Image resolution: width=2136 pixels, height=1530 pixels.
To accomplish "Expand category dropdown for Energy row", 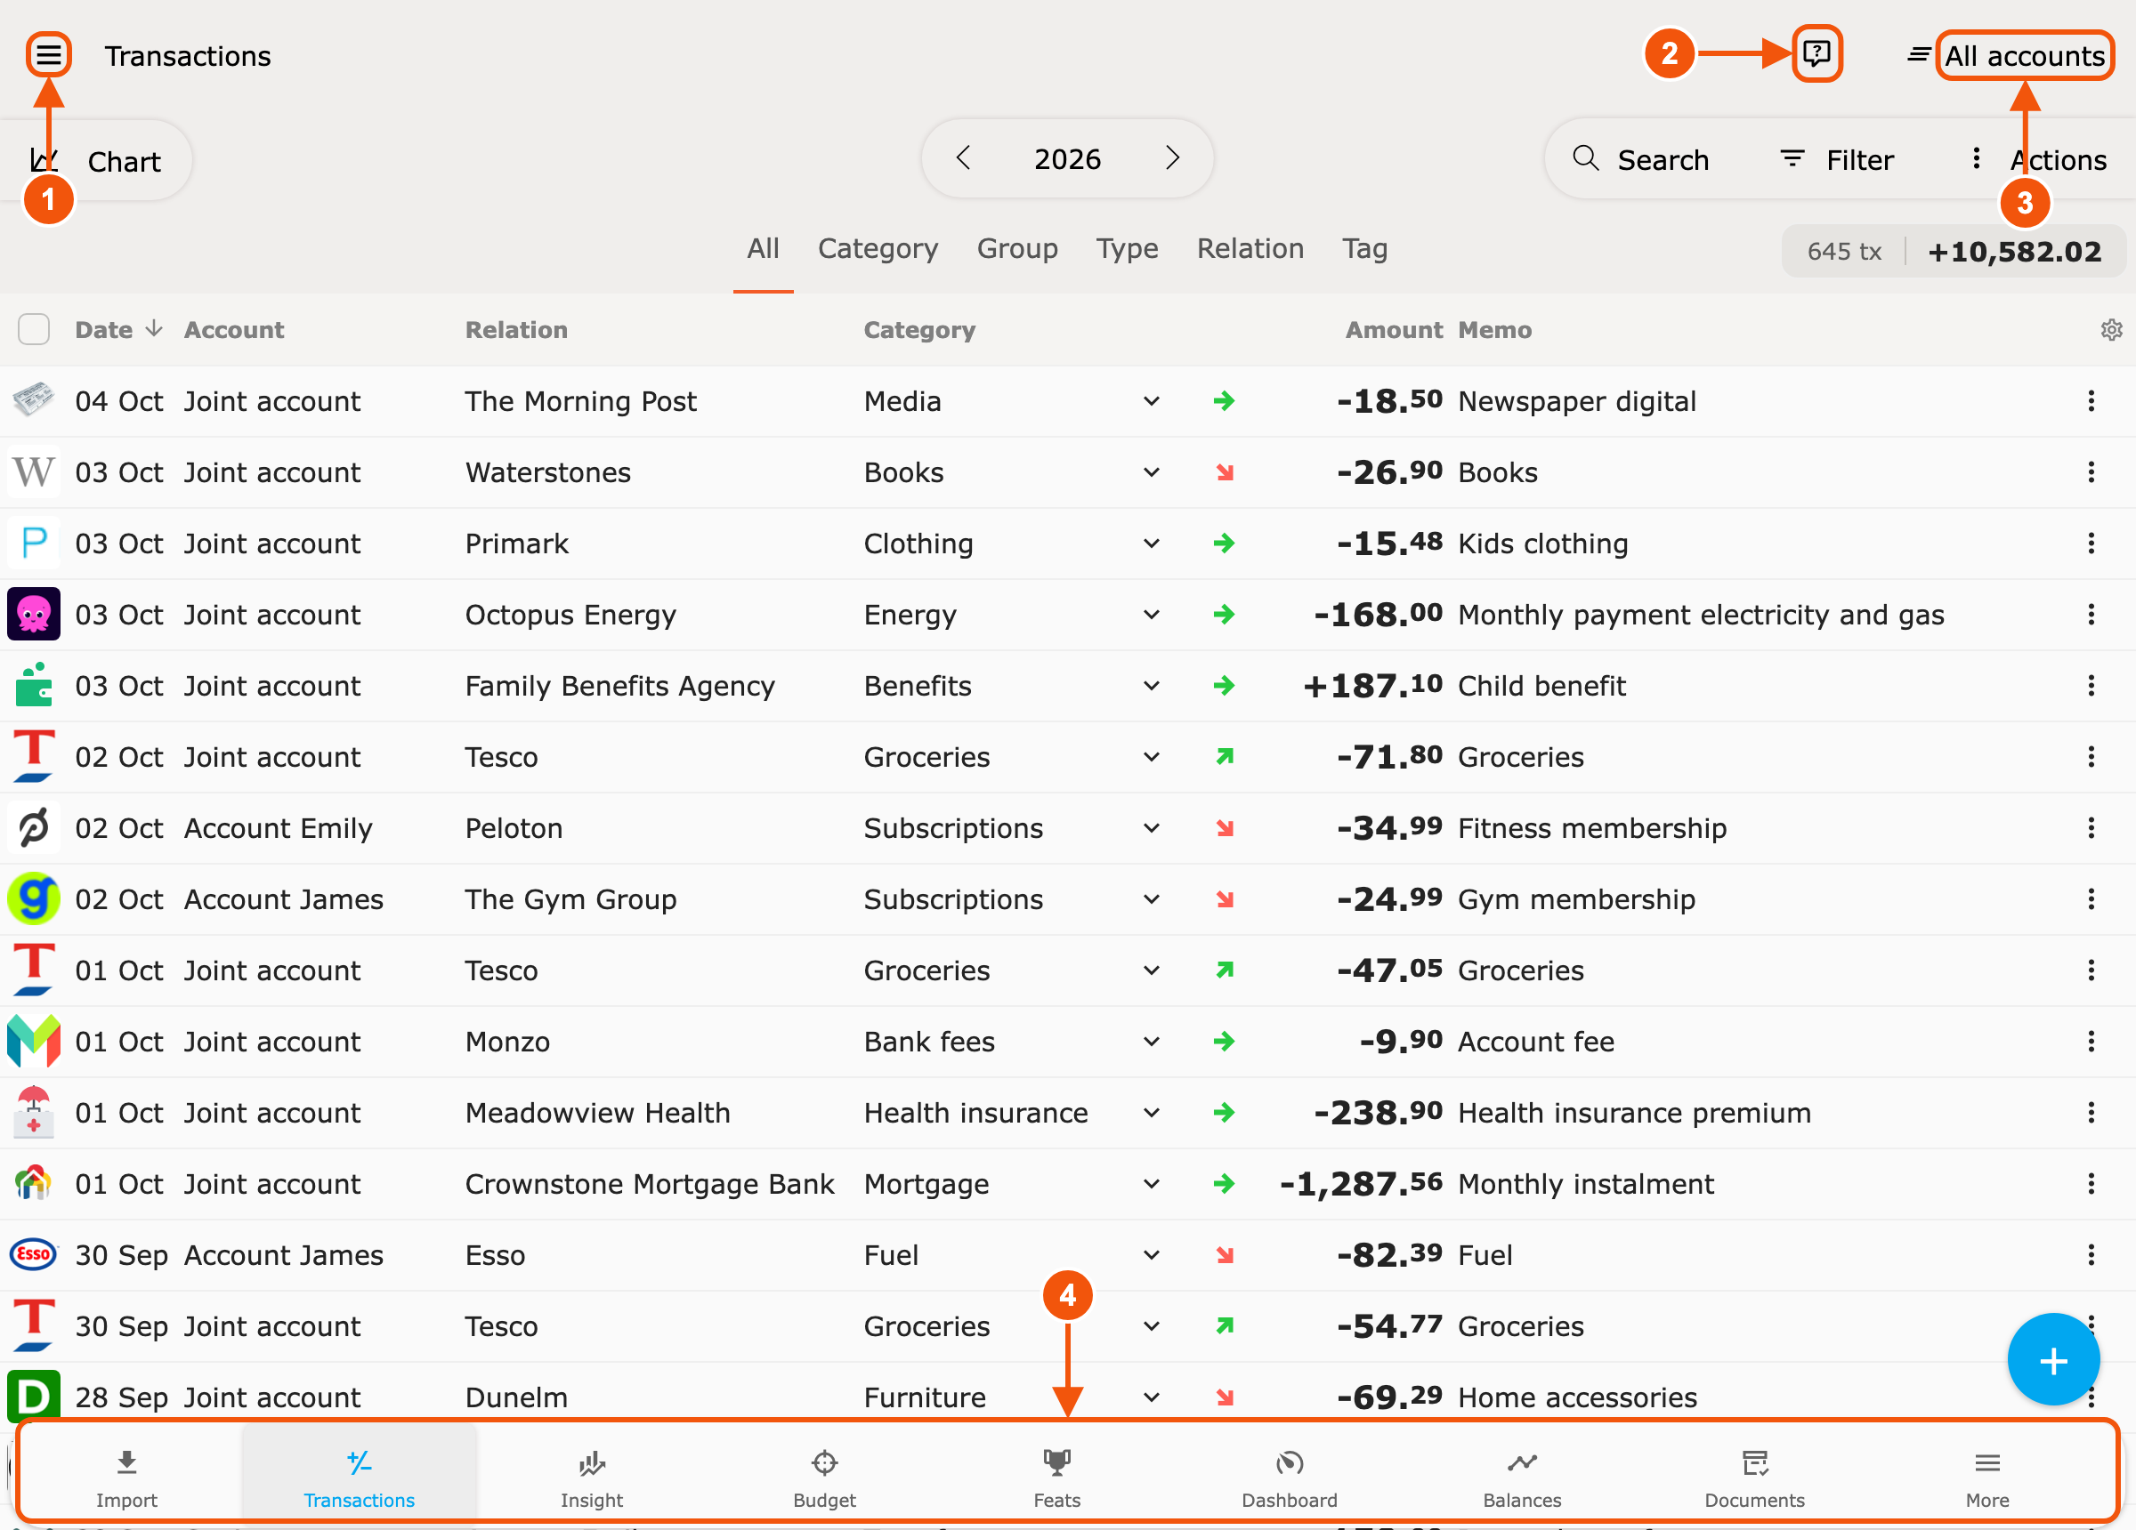I will [x=1151, y=615].
